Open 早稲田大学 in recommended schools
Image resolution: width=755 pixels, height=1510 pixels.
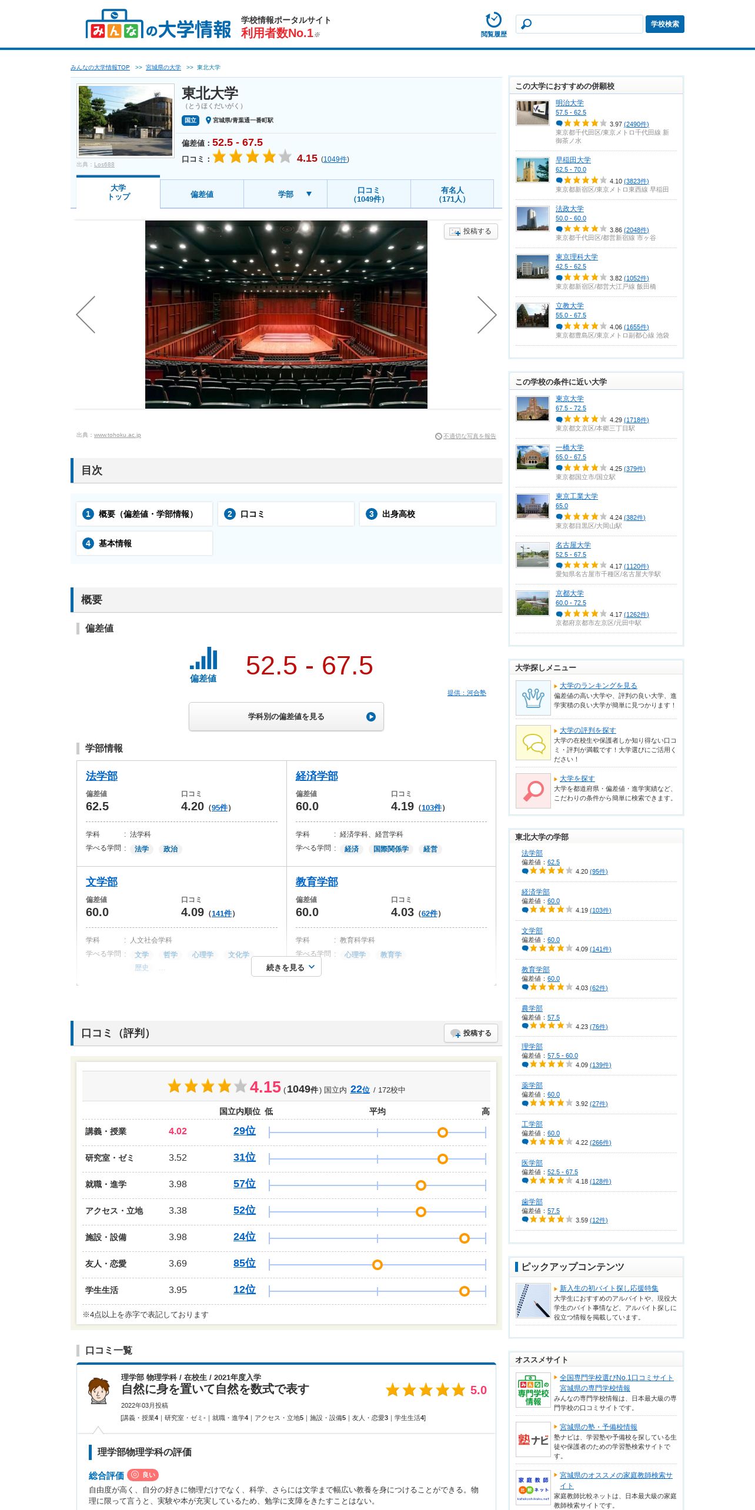[573, 160]
